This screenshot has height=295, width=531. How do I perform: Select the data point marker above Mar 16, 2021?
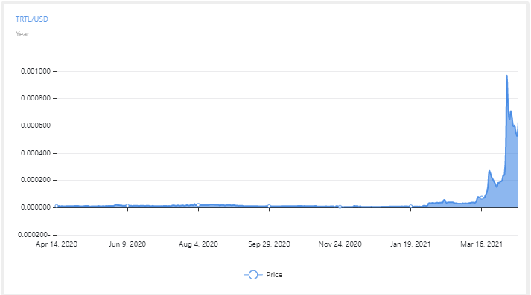click(482, 198)
